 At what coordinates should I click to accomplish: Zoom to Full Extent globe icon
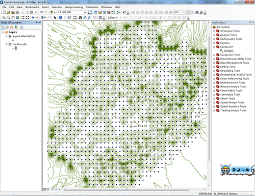click(17, 17)
